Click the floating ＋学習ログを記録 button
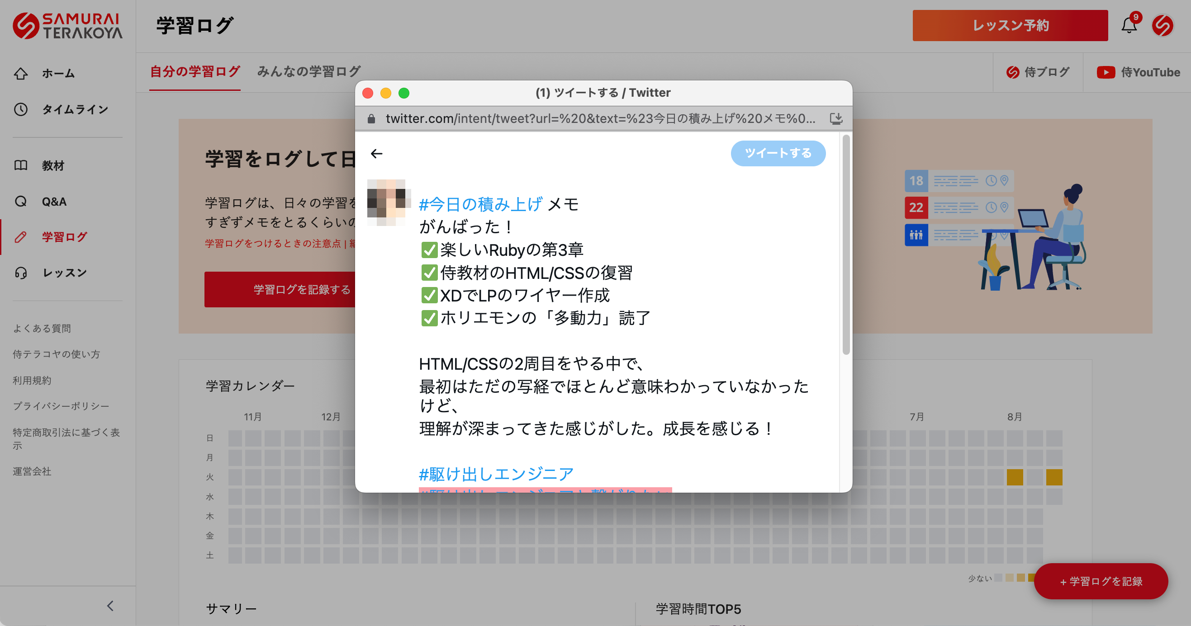Viewport: 1191px width, 626px height. coord(1101,581)
